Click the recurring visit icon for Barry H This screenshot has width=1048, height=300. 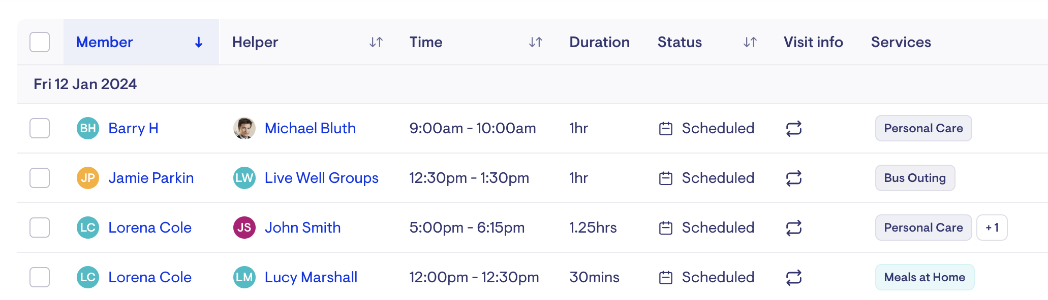tap(793, 128)
